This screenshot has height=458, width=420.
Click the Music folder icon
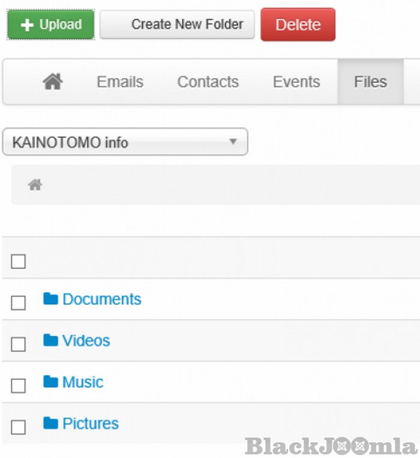[50, 382]
